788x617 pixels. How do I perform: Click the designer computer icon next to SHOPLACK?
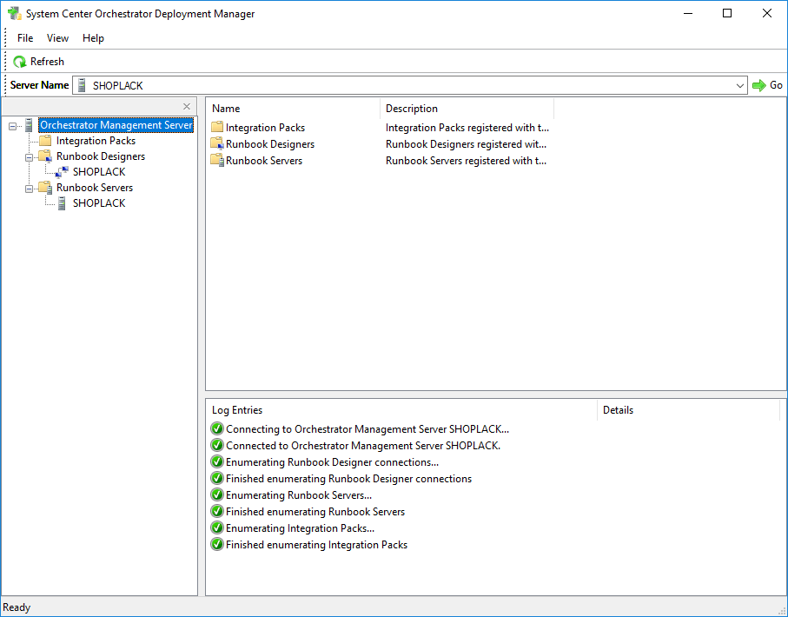[x=62, y=172]
